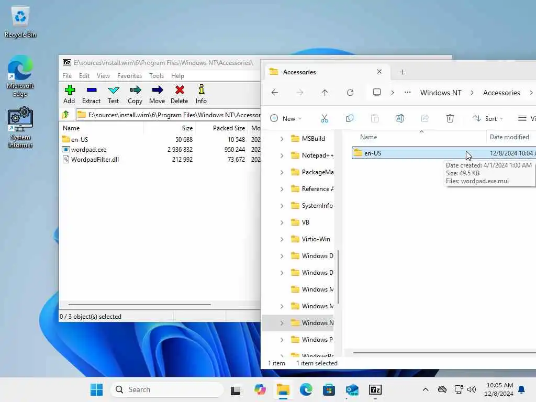This screenshot has width=536, height=402.
Task: Sort 7-Zip list by Name column
Action: tap(102, 128)
